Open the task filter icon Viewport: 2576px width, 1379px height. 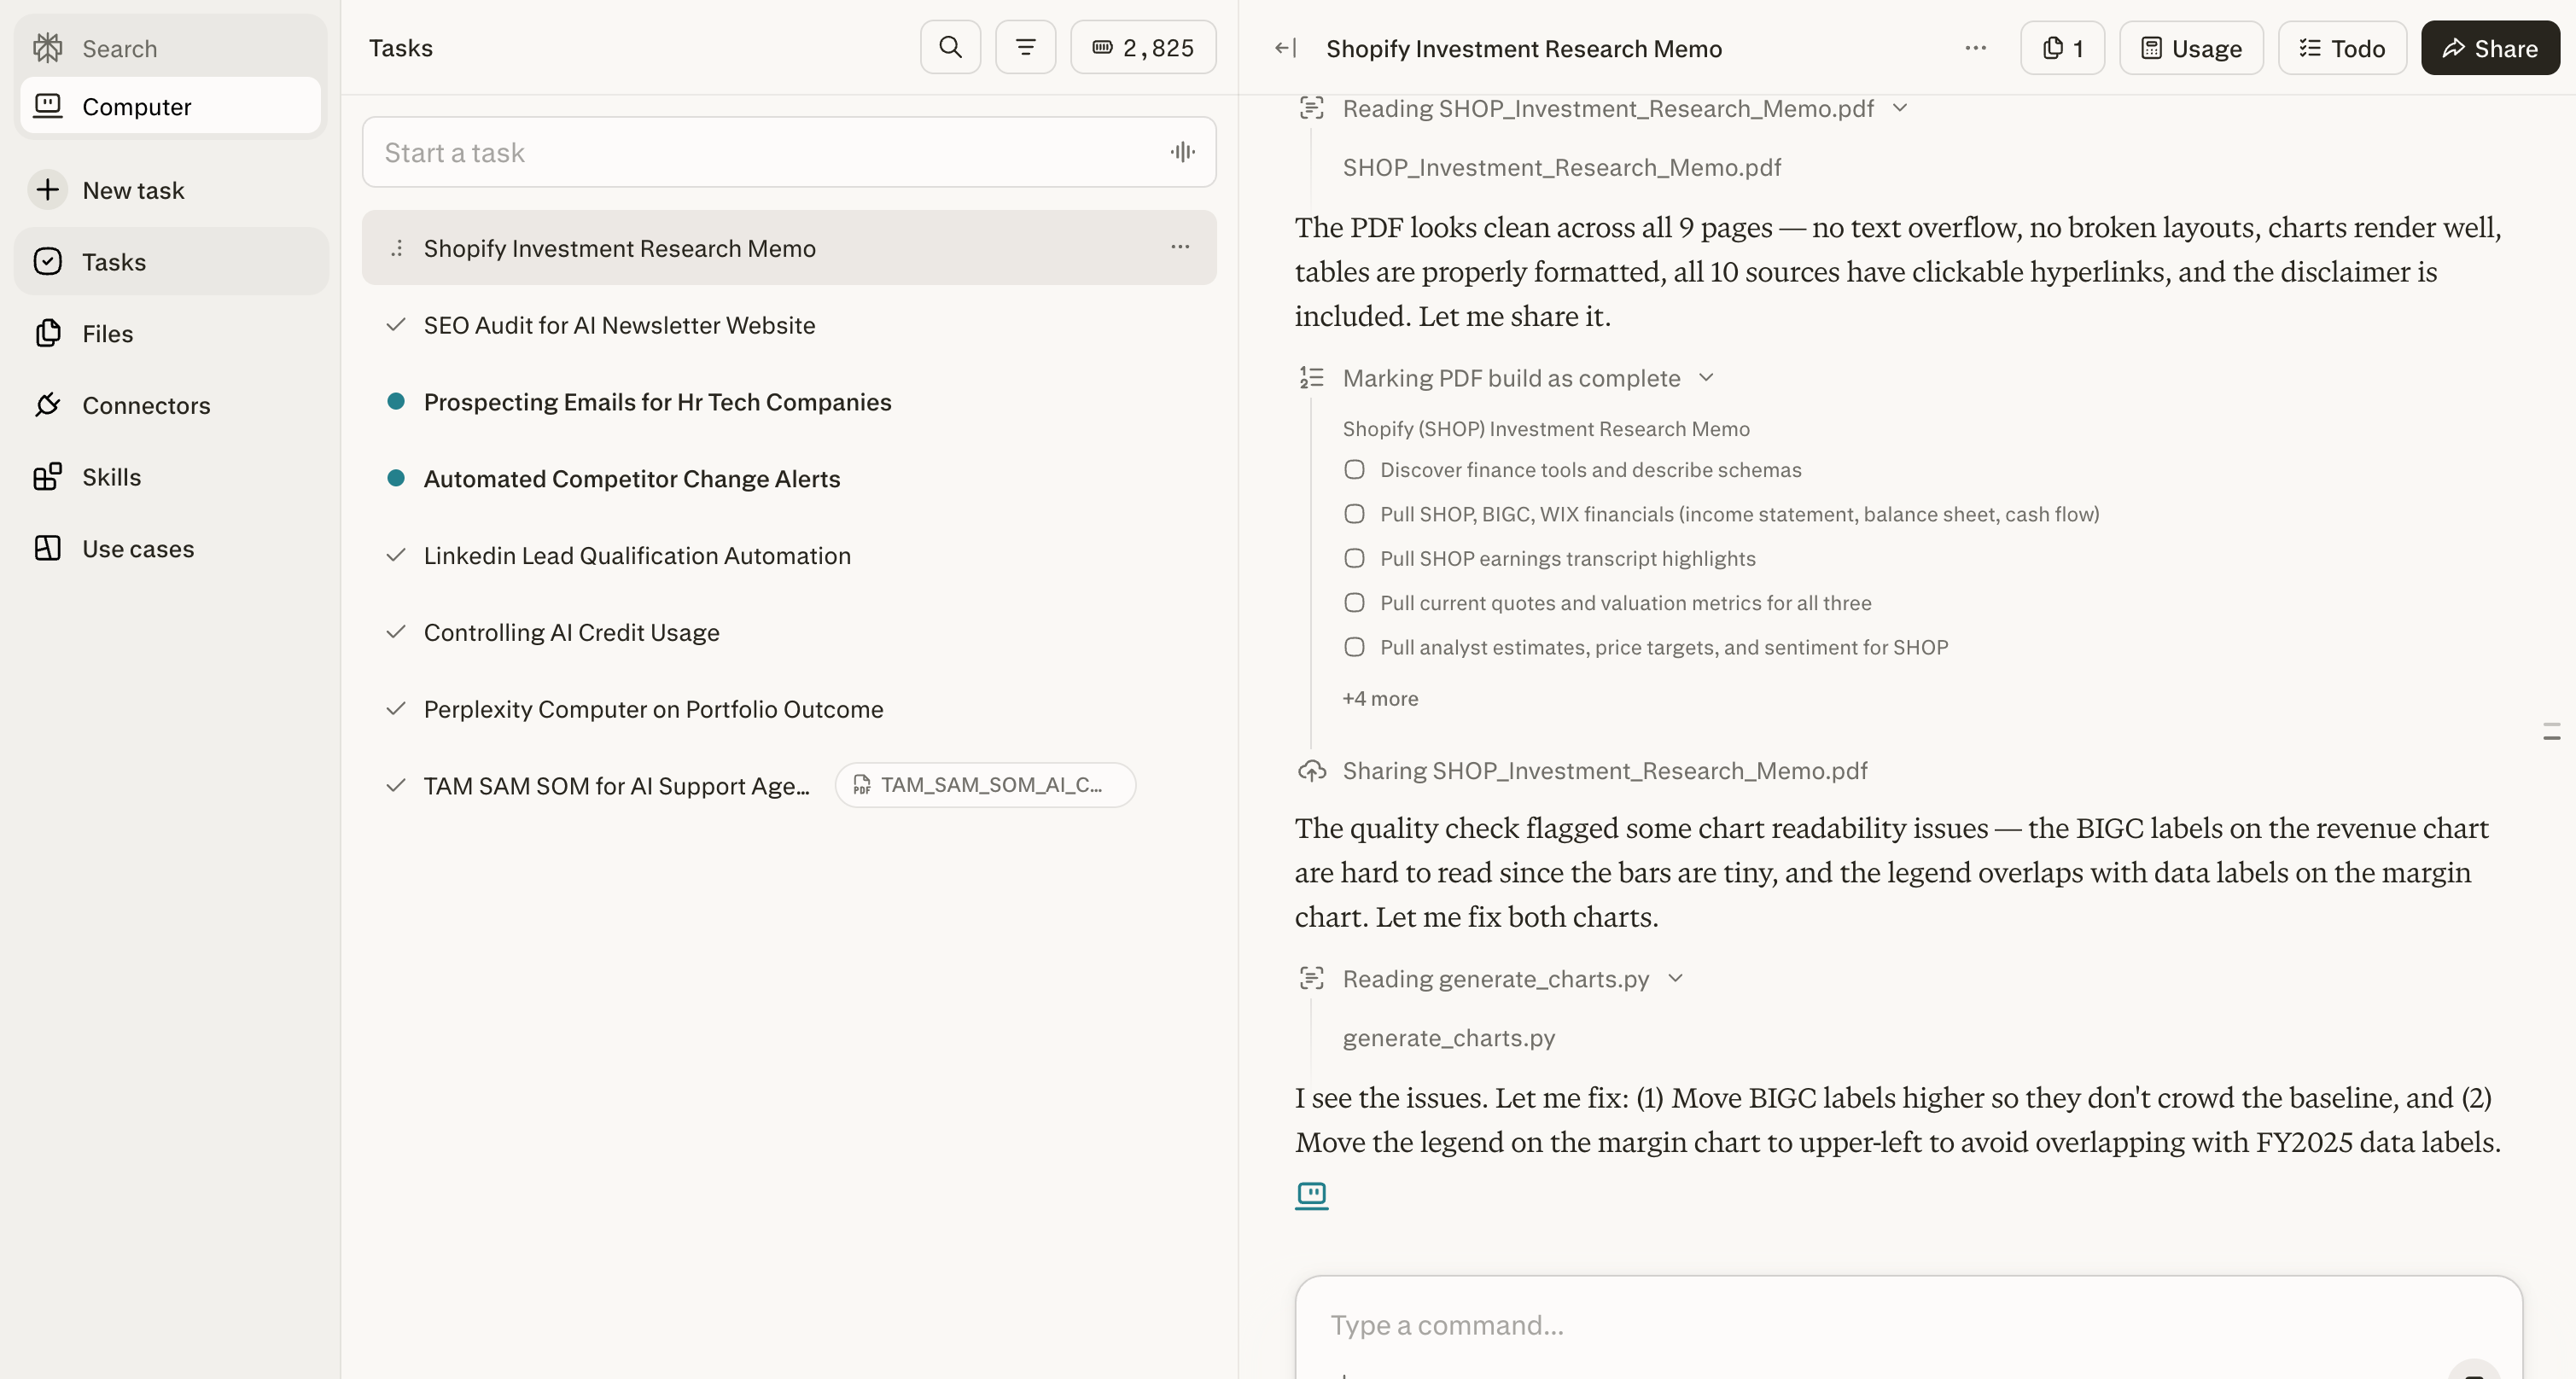1025,47
